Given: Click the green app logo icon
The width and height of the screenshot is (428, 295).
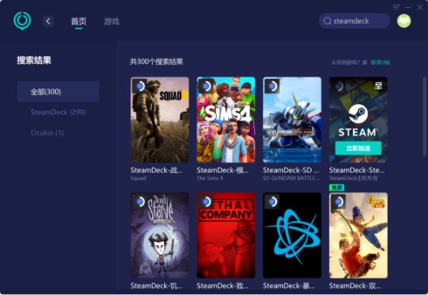Looking at the screenshot, I should tap(22, 21).
